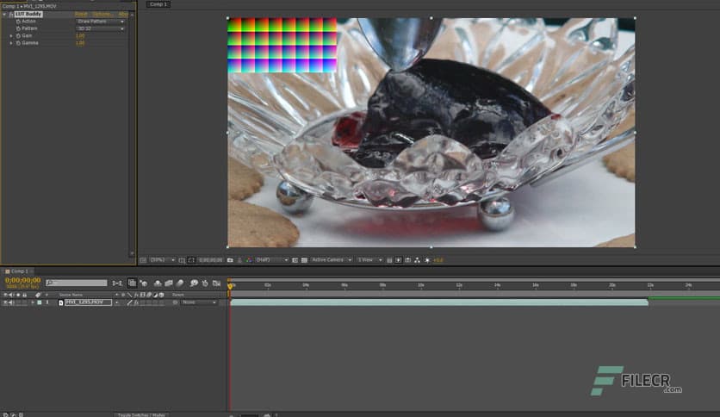Click Reset link for LUT Buddy effect
Screen dimensions: 720x417
[x=81, y=14]
